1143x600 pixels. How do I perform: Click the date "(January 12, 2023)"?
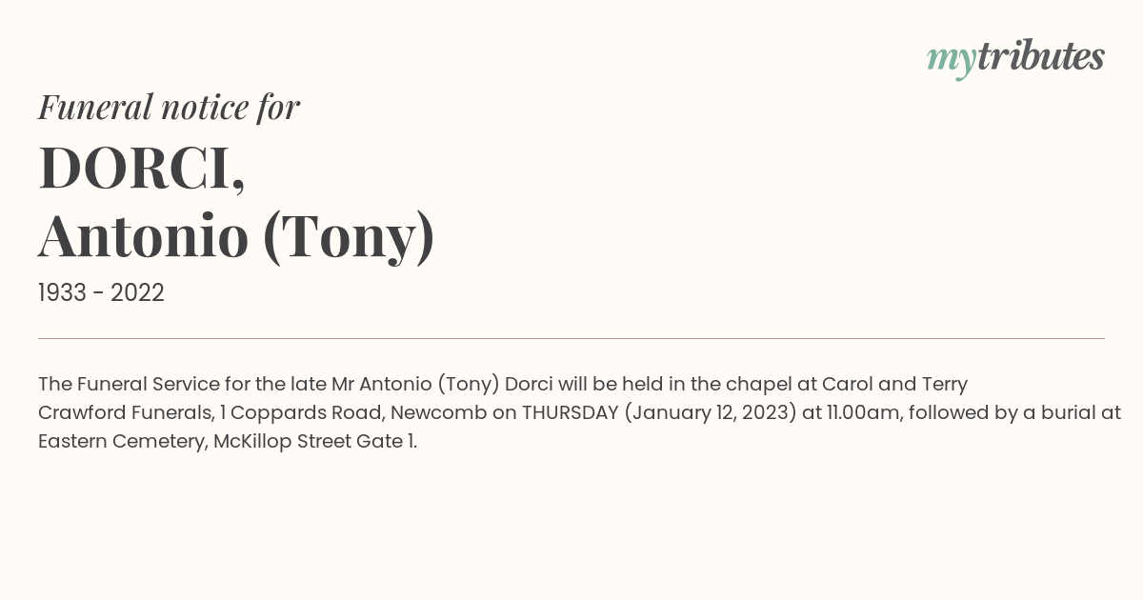pos(711,413)
